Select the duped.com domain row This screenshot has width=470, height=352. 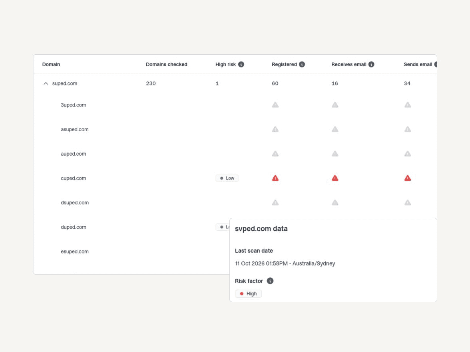pyautogui.click(x=131, y=227)
